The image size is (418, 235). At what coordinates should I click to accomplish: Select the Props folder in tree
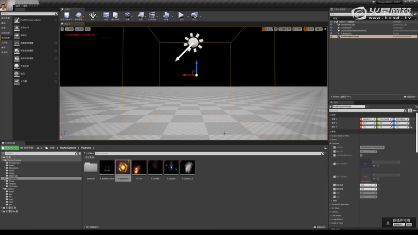[x=12, y=181]
